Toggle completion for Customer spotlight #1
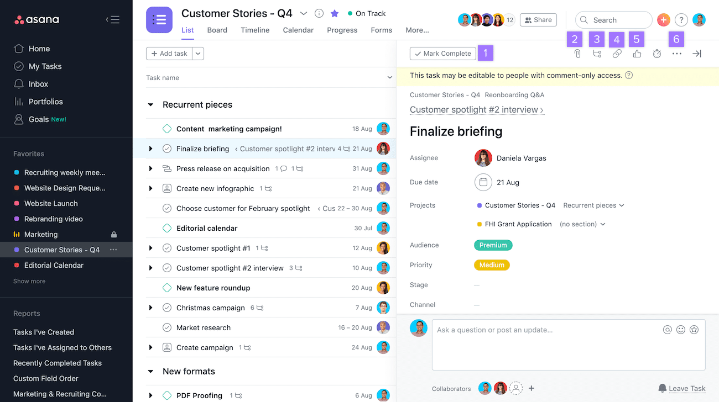The image size is (719, 402). pyautogui.click(x=167, y=248)
